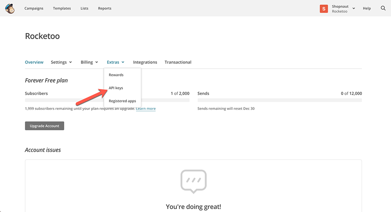Viewport: 391px width, 212px height.
Task: Open the Settings dropdown menu
Action: [61, 62]
